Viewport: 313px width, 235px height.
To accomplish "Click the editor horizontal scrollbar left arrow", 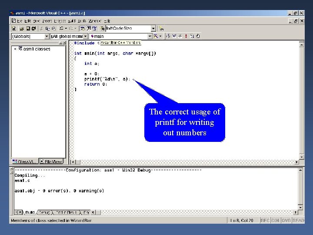I will (73, 162).
